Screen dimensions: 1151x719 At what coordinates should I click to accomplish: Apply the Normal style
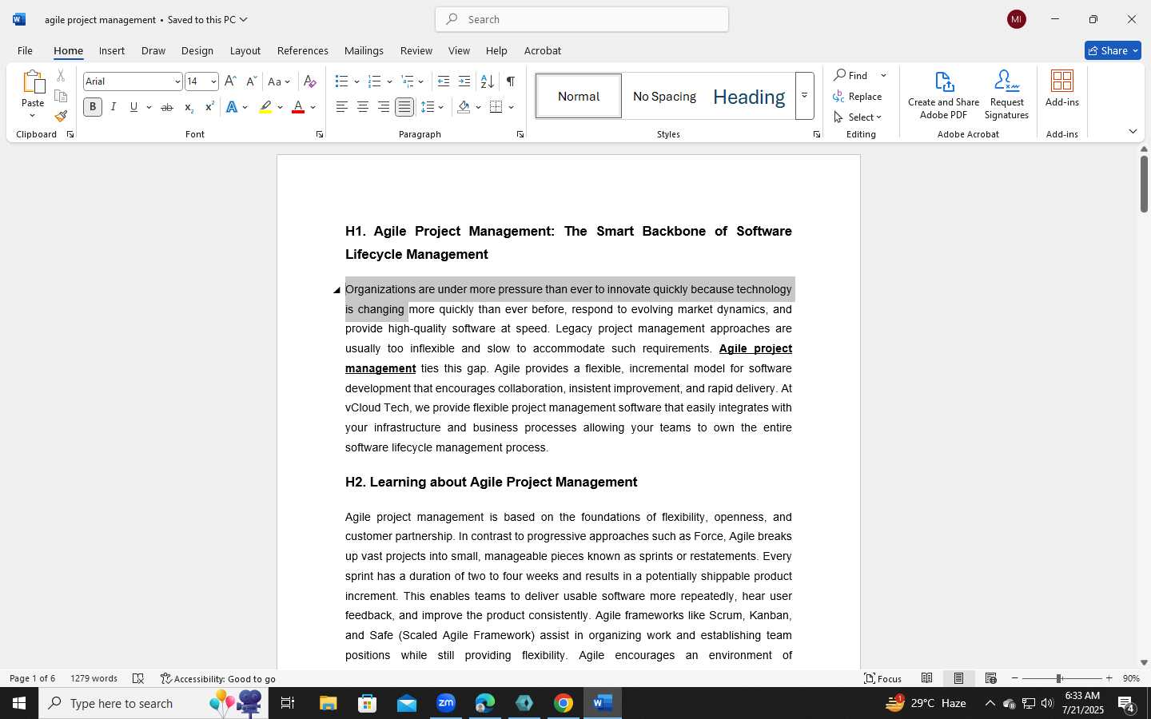(579, 96)
